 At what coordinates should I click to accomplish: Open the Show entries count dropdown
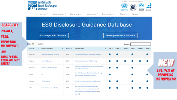[x=34, y=44]
